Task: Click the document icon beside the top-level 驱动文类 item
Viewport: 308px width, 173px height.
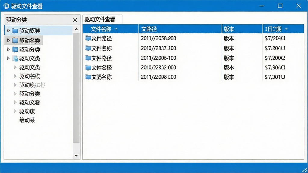Action: (x=15, y=58)
